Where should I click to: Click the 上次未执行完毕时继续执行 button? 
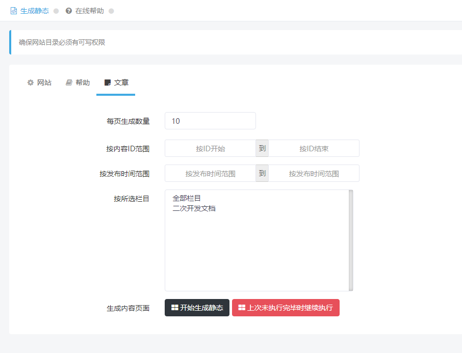tap(286, 308)
